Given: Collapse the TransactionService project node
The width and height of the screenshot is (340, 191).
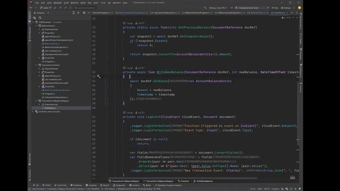Looking at the screenshot, I should [x=37, y=65].
